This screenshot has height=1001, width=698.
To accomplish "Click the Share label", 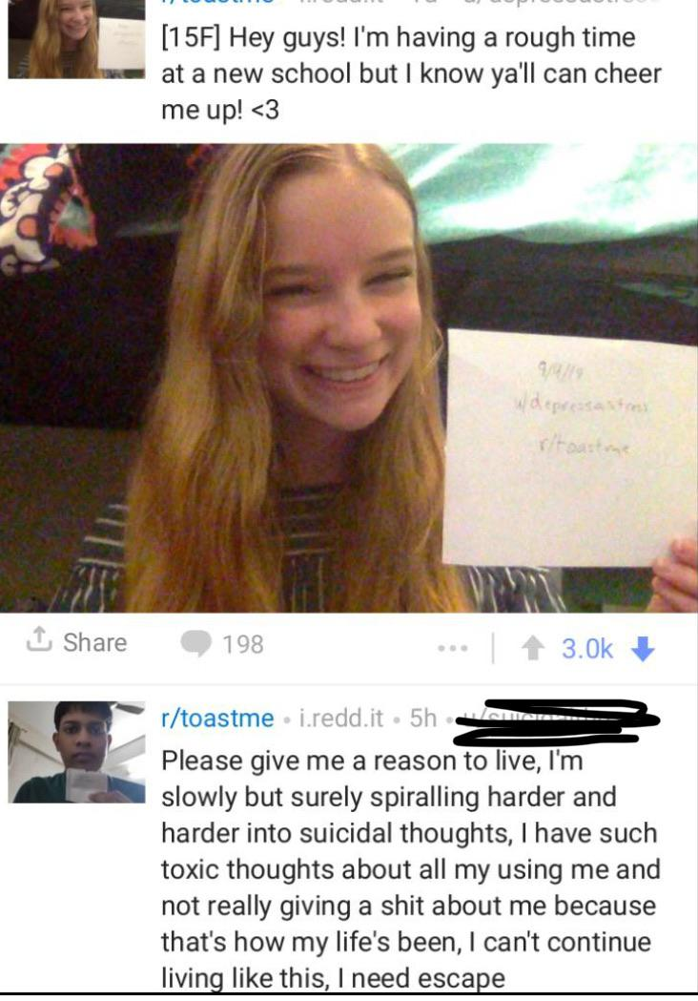I will coord(95,642).
